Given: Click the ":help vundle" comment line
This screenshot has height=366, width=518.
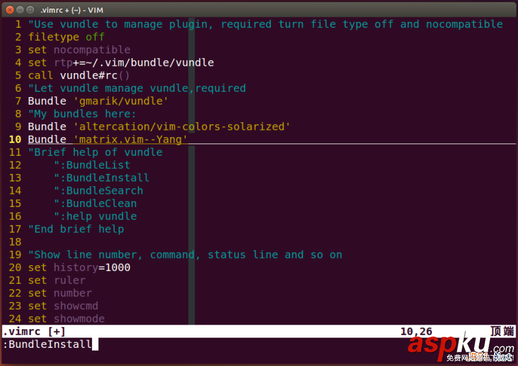Looking at the screenshot, I should [x=95, y=217].
